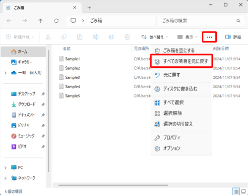Open オプション from the menu

182,148
